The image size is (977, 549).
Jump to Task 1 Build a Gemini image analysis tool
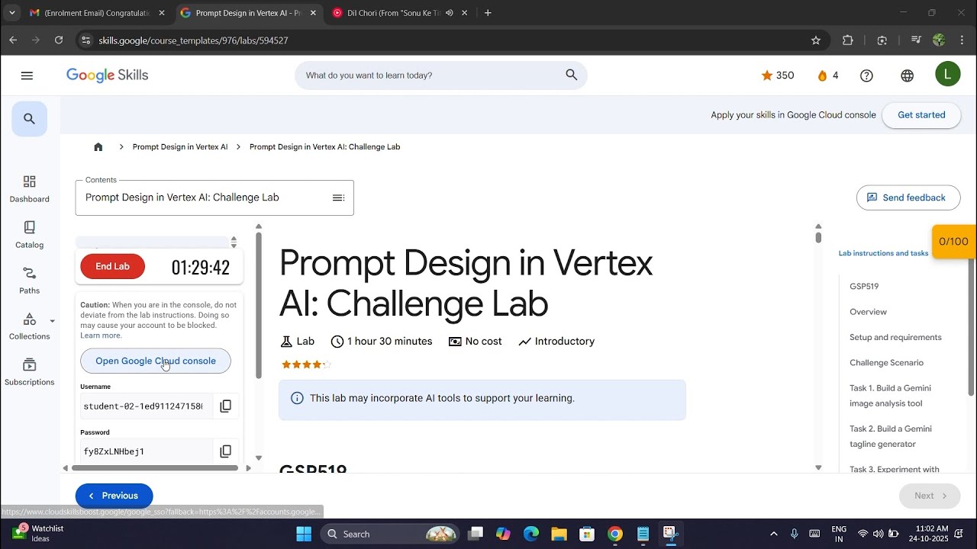[x=890, y=396]
